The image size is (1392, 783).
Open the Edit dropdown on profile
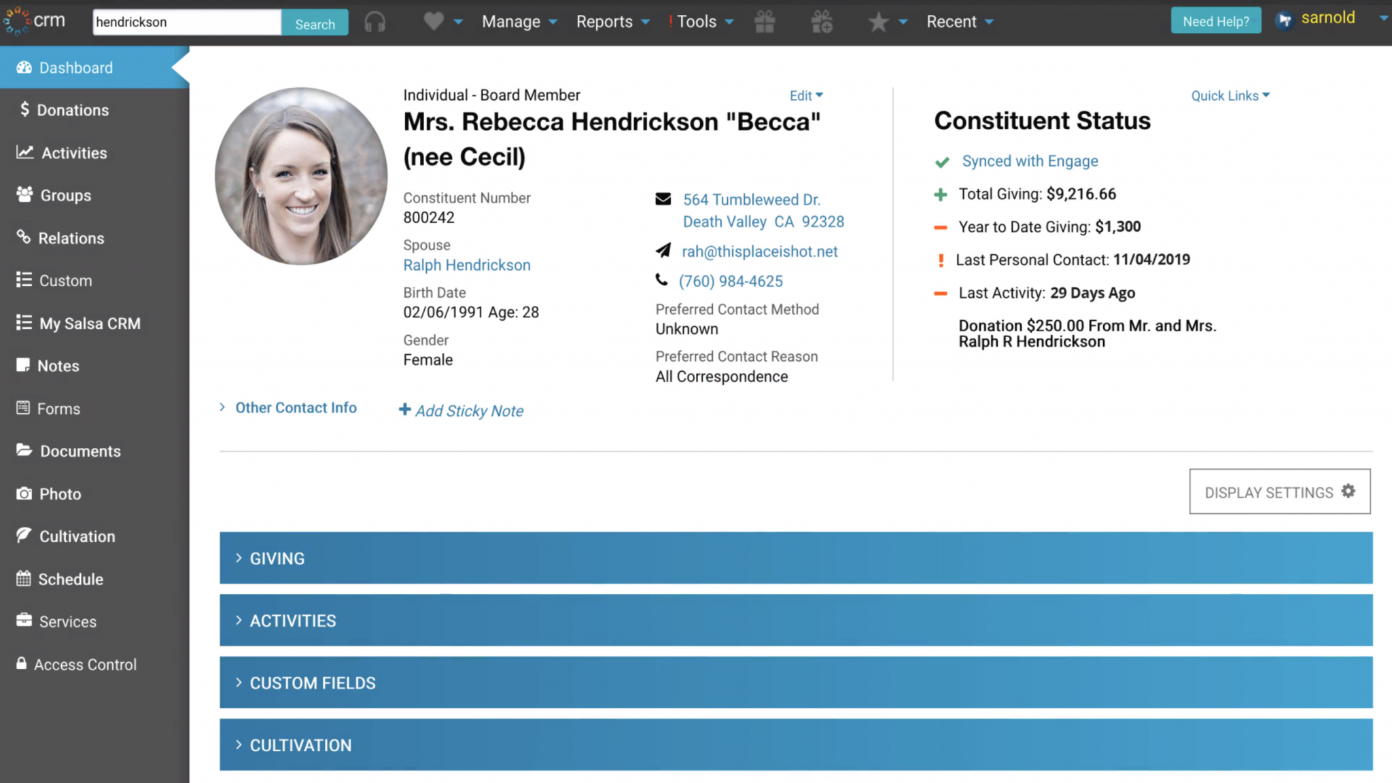pyautogui.click(x=806, y=96)
